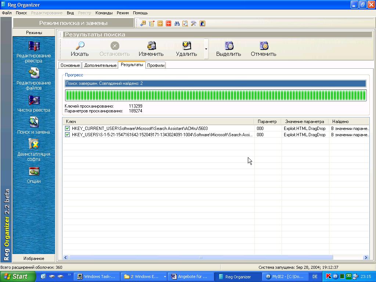Click the horizontal scrollbar thumb in results
This screenshot has height=282, width=376.
pos(201,257)
